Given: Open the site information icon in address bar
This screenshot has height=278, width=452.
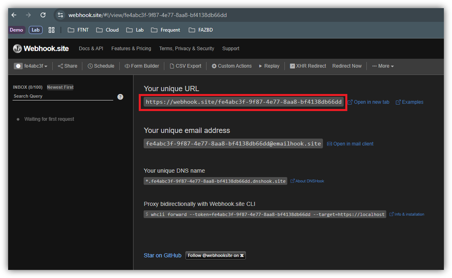Looking at the screenshot, I should (x=60, y=15).
